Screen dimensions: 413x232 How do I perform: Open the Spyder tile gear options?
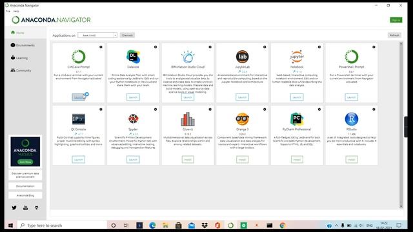(156, 110)
